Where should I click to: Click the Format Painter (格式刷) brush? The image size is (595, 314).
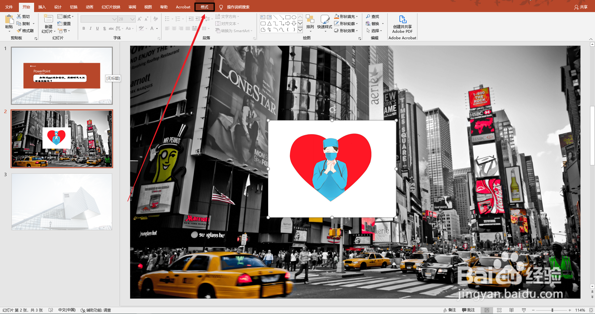[25, 31]
